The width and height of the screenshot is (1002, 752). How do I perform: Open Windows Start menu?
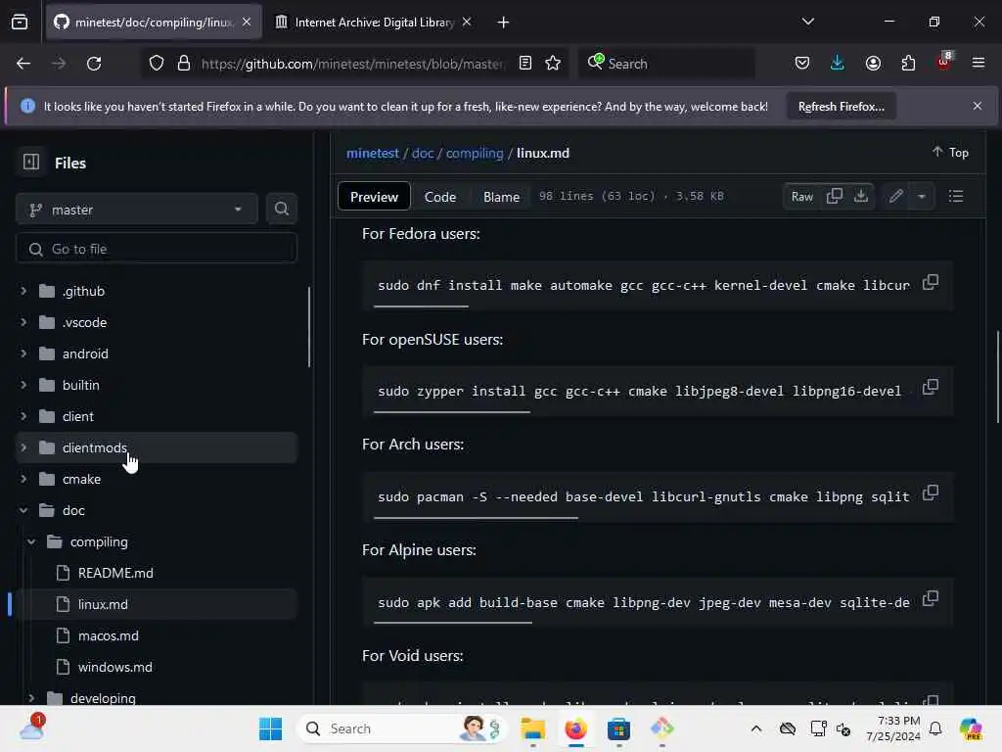tap(270, 728)
